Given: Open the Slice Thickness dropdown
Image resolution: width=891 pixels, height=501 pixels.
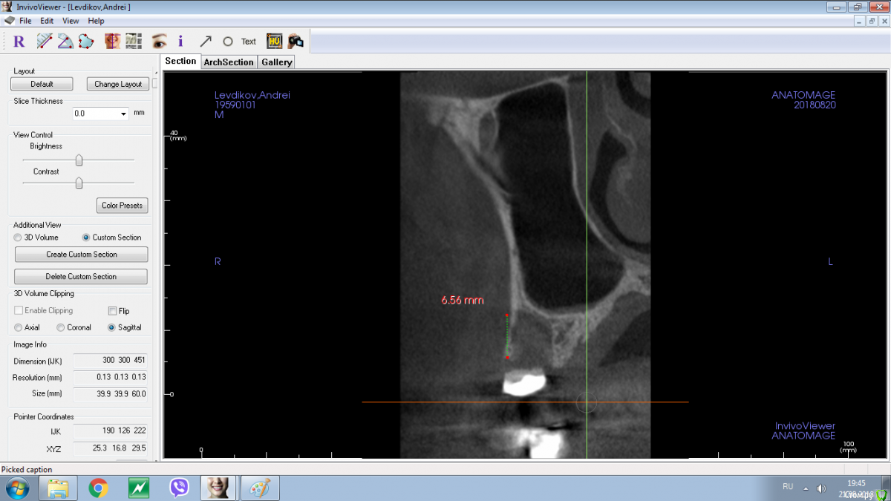Looking at the screenshot, I should pyautogui.click(x=123, y=114).
